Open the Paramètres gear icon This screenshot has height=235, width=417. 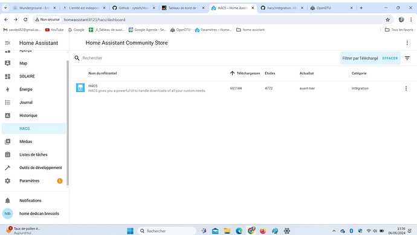[x=7, y=180]
